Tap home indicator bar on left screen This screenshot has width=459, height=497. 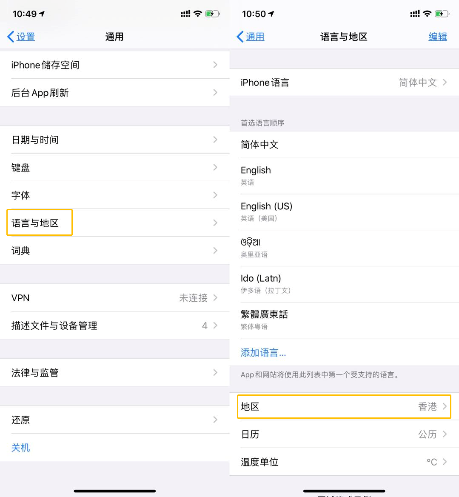point(115,491)
